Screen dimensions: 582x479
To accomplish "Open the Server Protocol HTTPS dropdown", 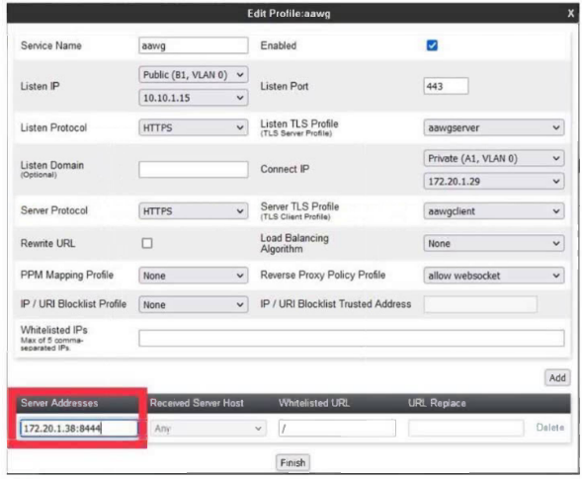I will (x=194, y=211).
